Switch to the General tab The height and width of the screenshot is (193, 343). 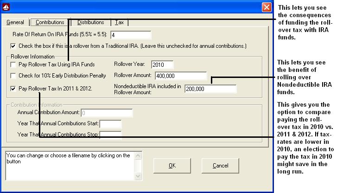click(x=15, y=22)
